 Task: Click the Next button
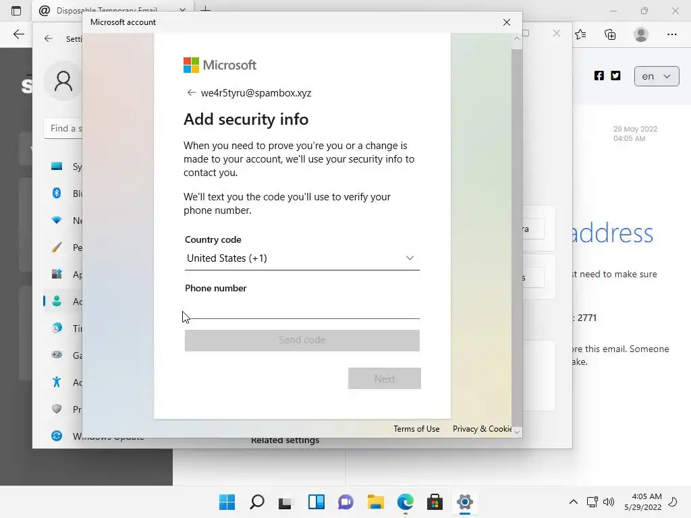click(384, 379)
